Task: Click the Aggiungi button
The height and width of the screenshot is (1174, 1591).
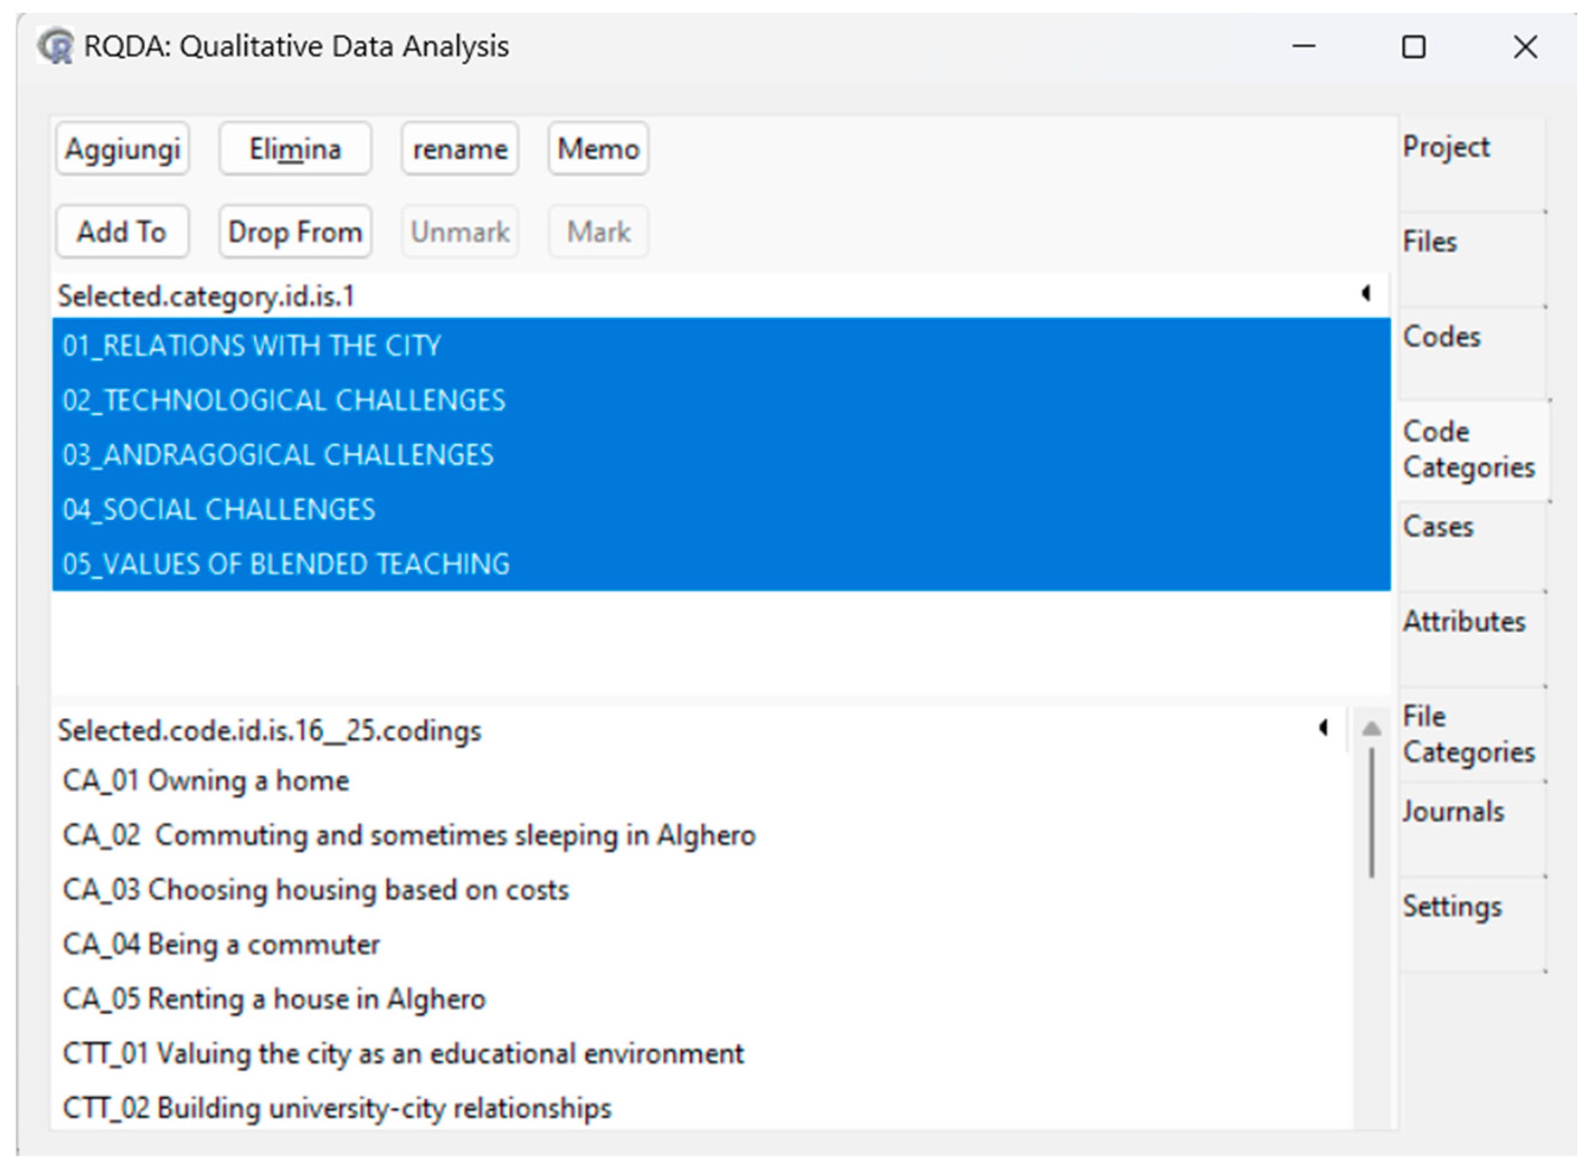Action: point(122,149)
